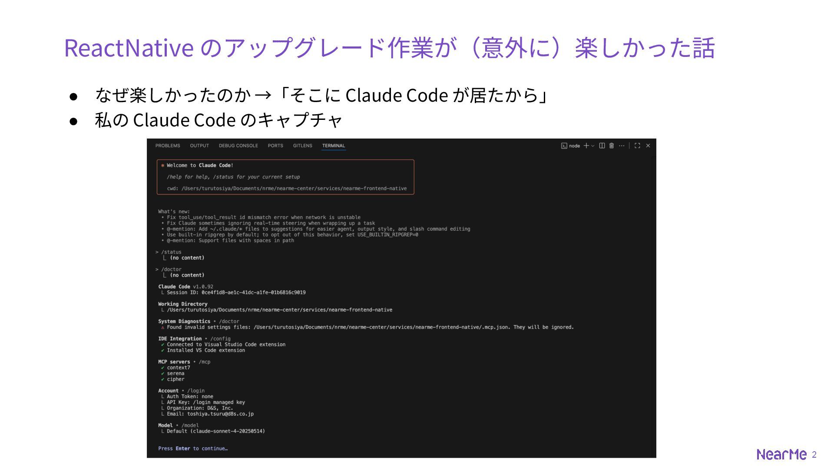Click the '> /status' command line
The width and height of the screenshot is (834, 469).
coord(169,252)
